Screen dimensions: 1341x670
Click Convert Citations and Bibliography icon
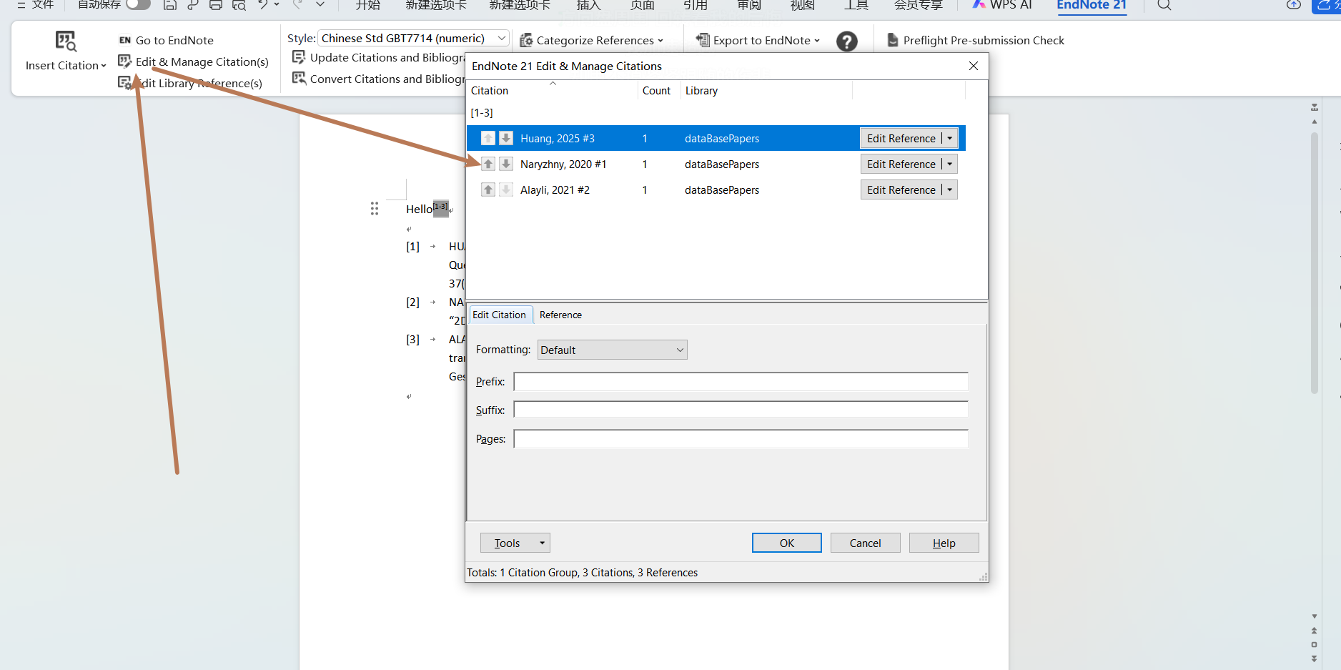[299, 79]
